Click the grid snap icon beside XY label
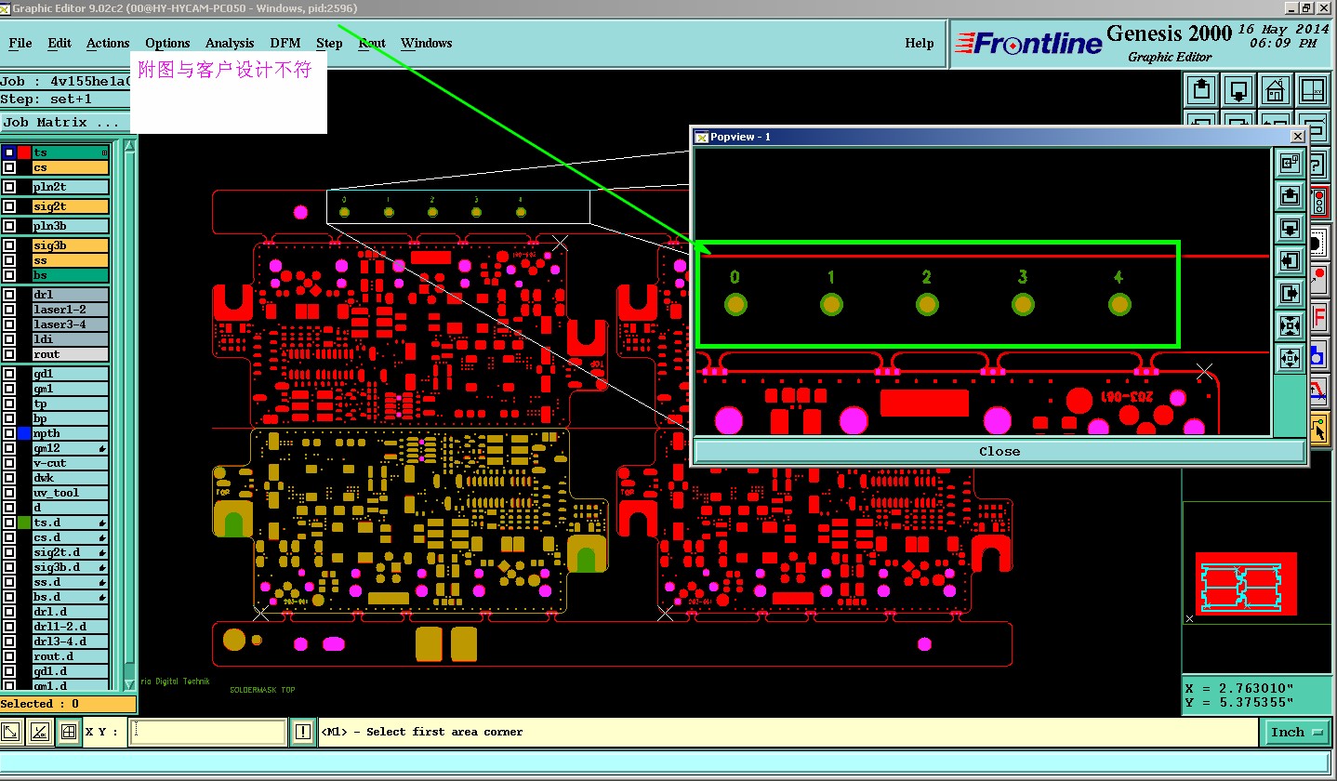1337x781 pixels. 68,732
